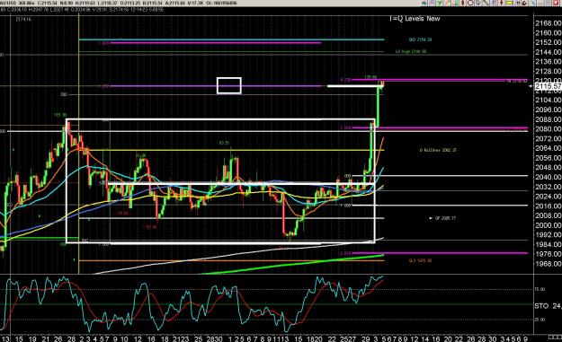Click the OP 2005.77 level label
This screenshot has width=562, height=342.
(x=445, y=218)
